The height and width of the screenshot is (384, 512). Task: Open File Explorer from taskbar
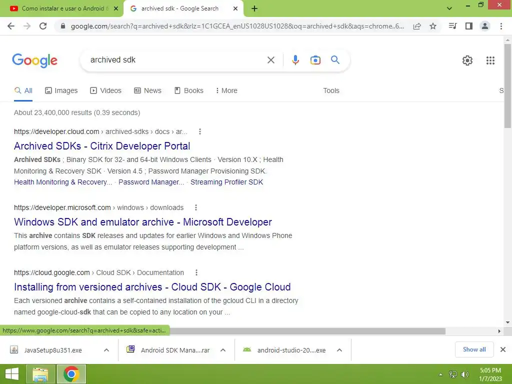coord(40,374)
